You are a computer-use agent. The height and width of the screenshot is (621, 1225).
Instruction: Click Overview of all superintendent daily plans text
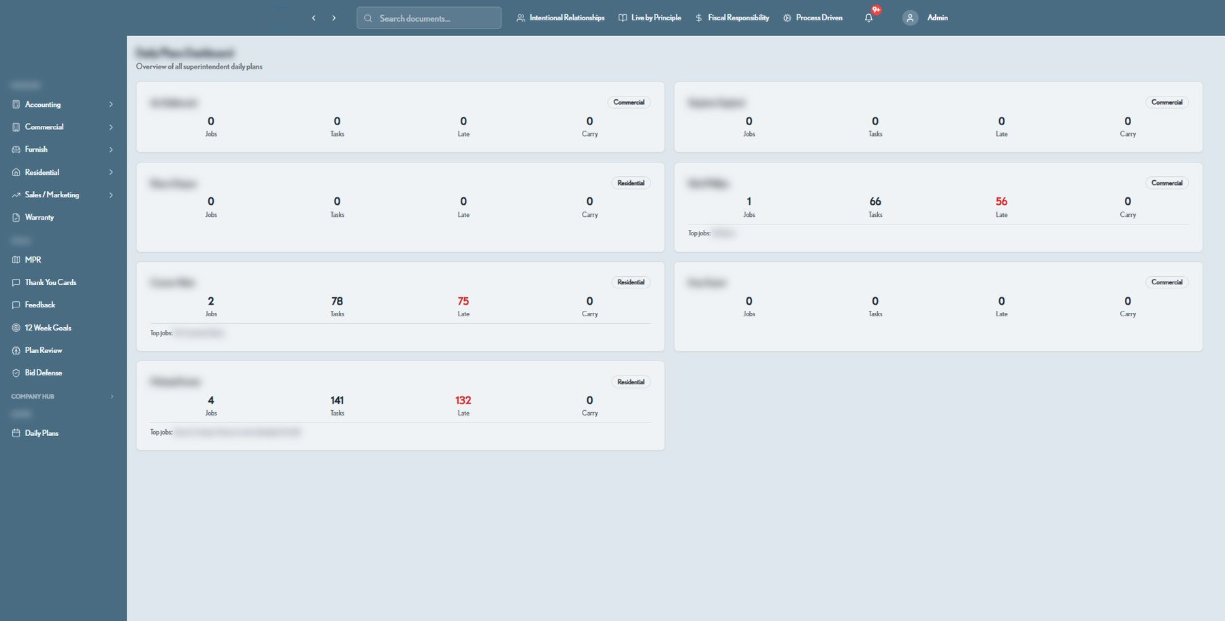click(x=199, y=67)
